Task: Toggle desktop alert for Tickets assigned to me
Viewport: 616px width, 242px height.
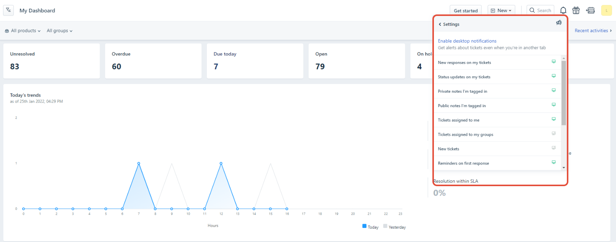Action: pos(554,119)
